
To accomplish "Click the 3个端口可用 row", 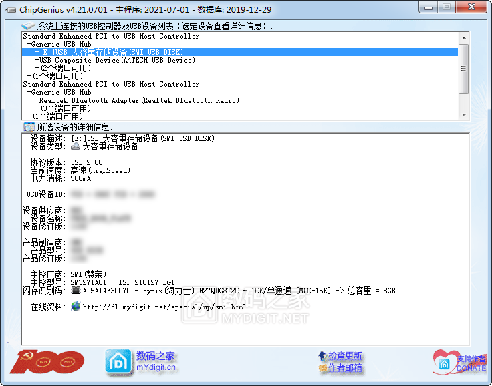I will [66, 108].
